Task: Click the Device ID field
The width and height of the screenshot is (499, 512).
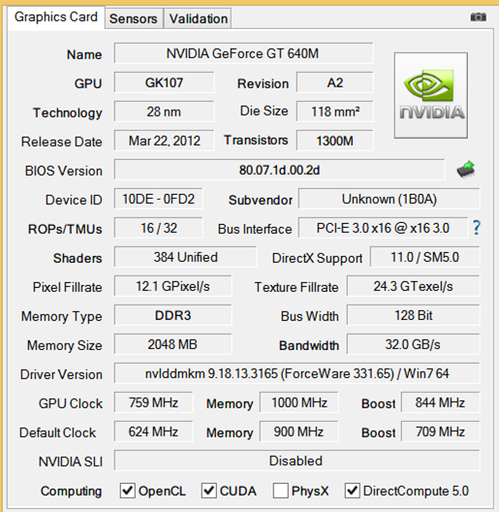Action: (x=158, y=199)
